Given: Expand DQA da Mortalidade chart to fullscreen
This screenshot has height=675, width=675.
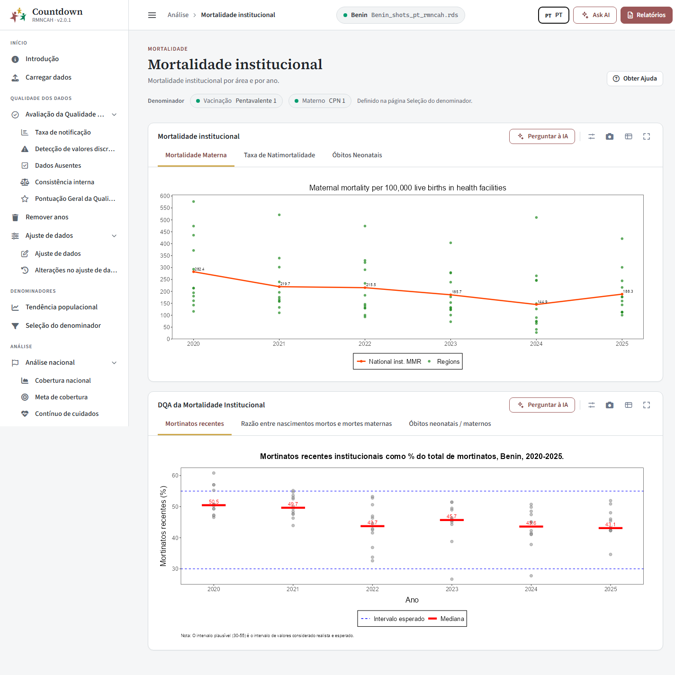Looking at the screenshot, I should tap(647, 405).
